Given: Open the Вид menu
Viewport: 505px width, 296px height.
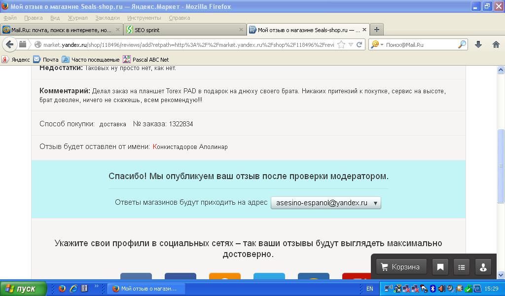Looking at the screenshot, I should coord(55,18).
